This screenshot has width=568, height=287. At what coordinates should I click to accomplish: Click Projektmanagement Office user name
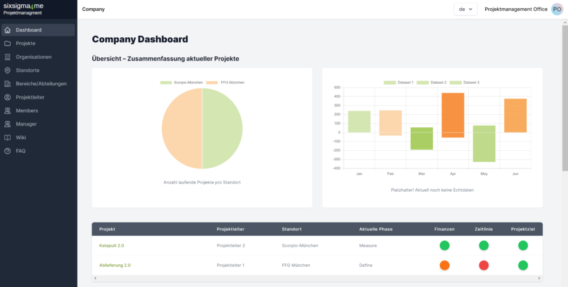pos(516,9)
